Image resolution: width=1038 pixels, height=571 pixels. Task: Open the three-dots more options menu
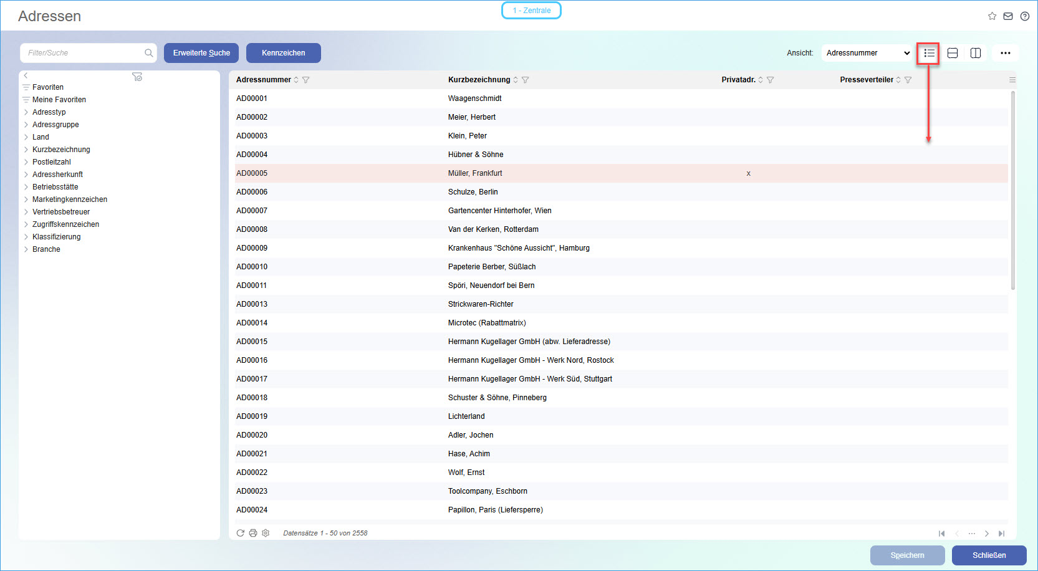point(1005,53)
